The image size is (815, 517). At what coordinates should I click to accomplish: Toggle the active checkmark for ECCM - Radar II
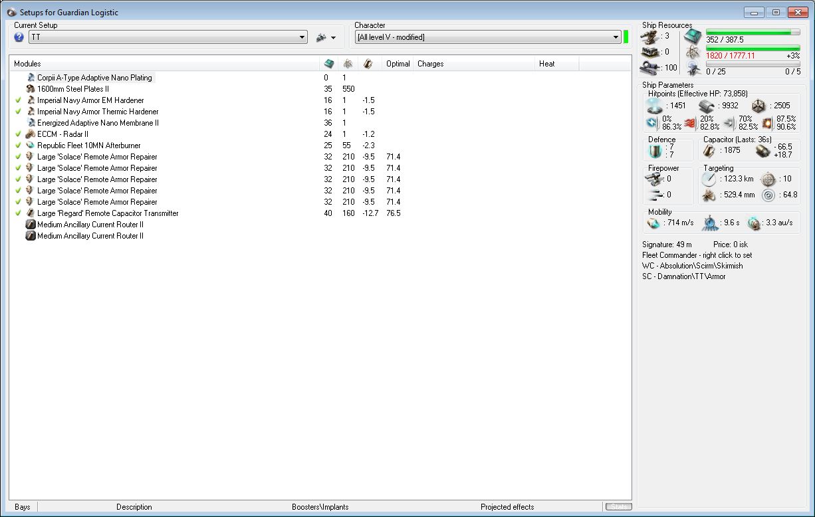(18, 134)
